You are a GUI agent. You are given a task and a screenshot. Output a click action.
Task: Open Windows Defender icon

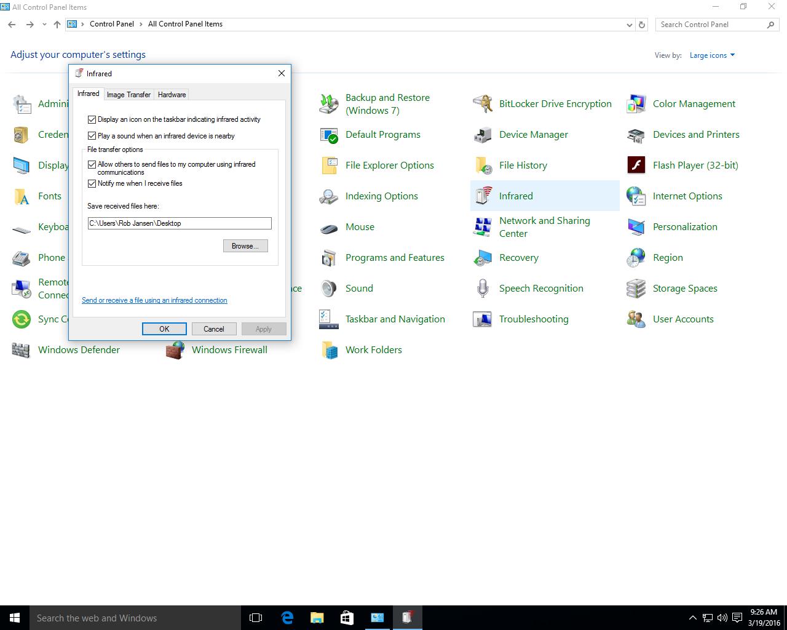coord(22,350)
